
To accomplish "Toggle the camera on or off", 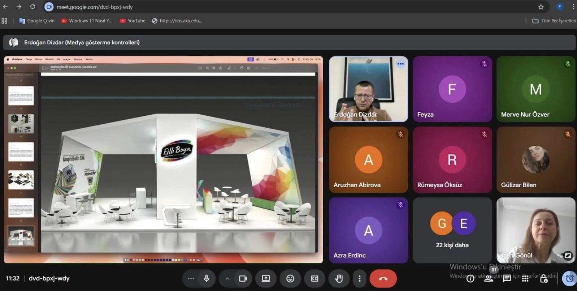I will [x=243, y=278].
